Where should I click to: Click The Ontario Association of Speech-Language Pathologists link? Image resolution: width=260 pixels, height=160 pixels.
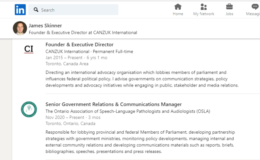tap(128, 111)
